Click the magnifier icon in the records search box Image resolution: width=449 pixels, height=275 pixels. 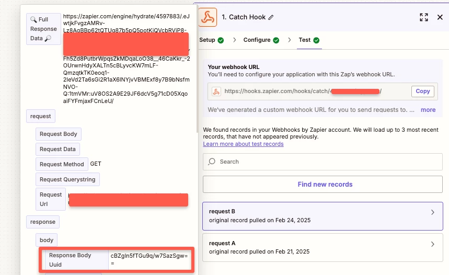[x=212, y=162]
